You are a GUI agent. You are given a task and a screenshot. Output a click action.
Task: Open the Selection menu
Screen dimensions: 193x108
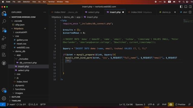coord(26,2)
